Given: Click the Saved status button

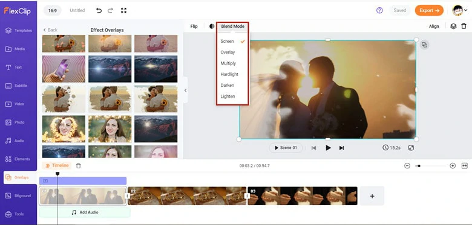Looking at the screenshot, I should pos(400,10).
